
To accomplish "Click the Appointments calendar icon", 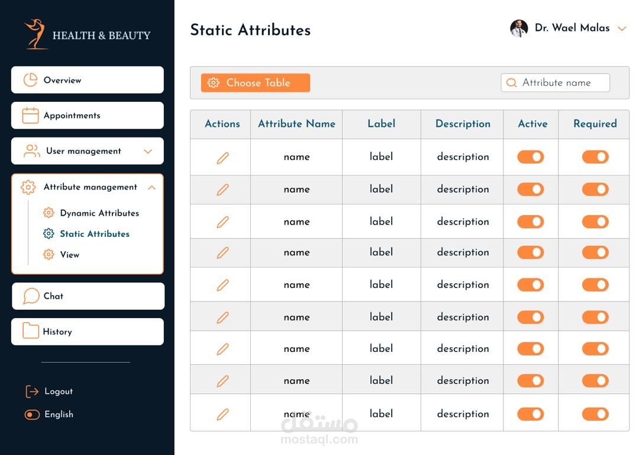I will pos(30,116).
